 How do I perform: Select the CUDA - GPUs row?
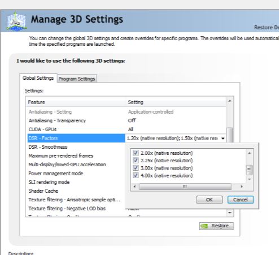click(x=127, y=129)
